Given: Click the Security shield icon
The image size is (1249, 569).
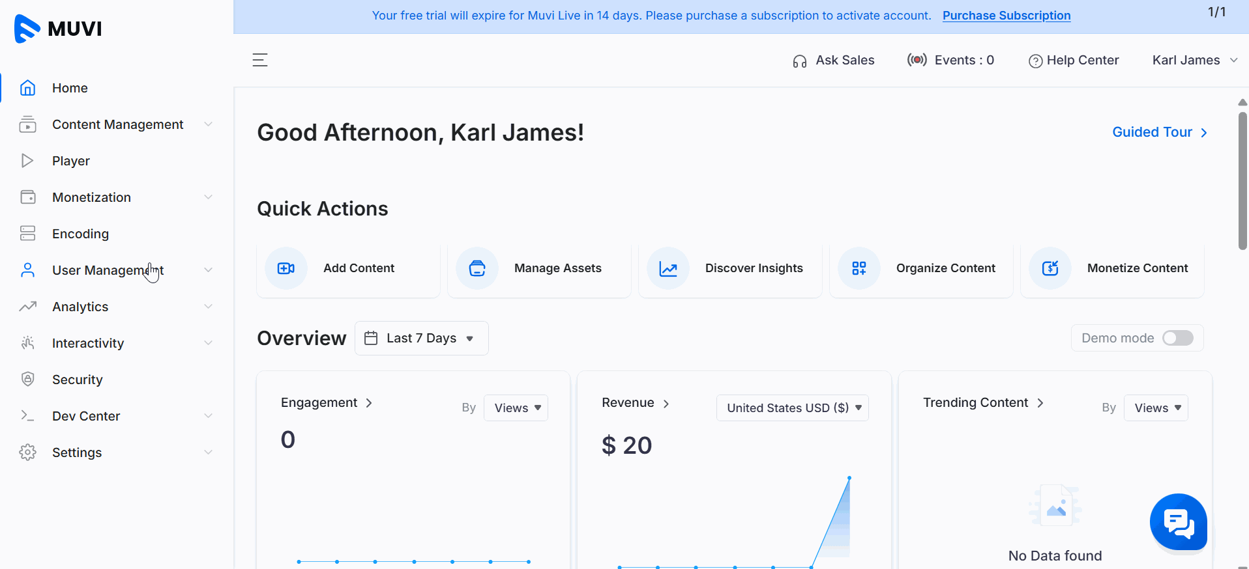Looking at the screenshot, I should pos(27,380).
